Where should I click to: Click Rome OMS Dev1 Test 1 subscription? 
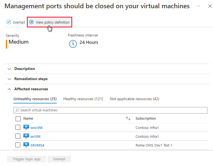tap(154, 145)
